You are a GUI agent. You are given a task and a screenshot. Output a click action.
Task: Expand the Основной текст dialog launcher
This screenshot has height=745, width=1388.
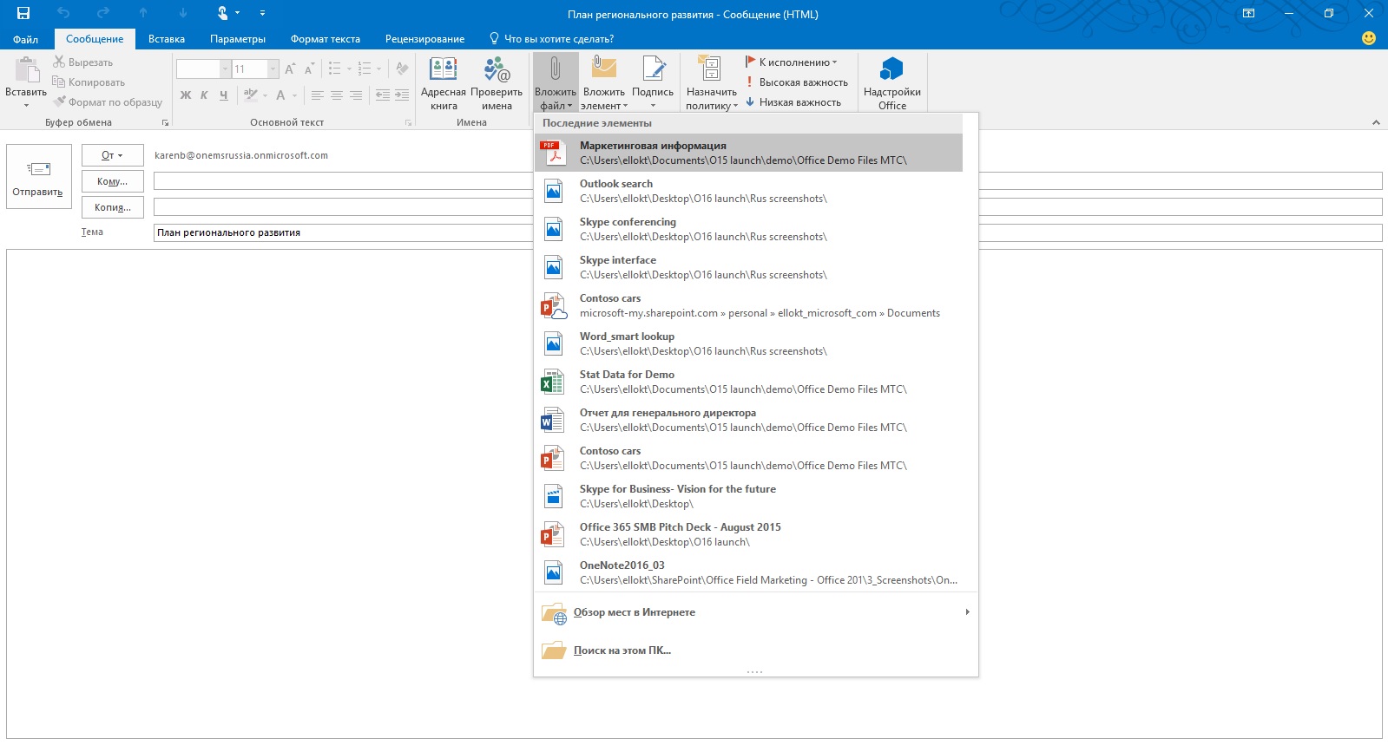(408, 123)
